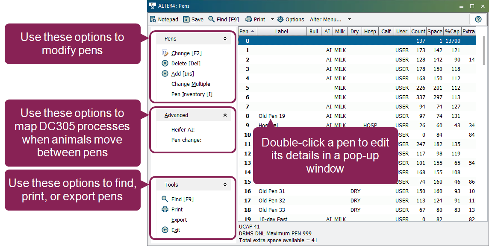Screen dimensions: 489x246
Task: Click the Delete [Del] icon
Action: click(165, 63)
